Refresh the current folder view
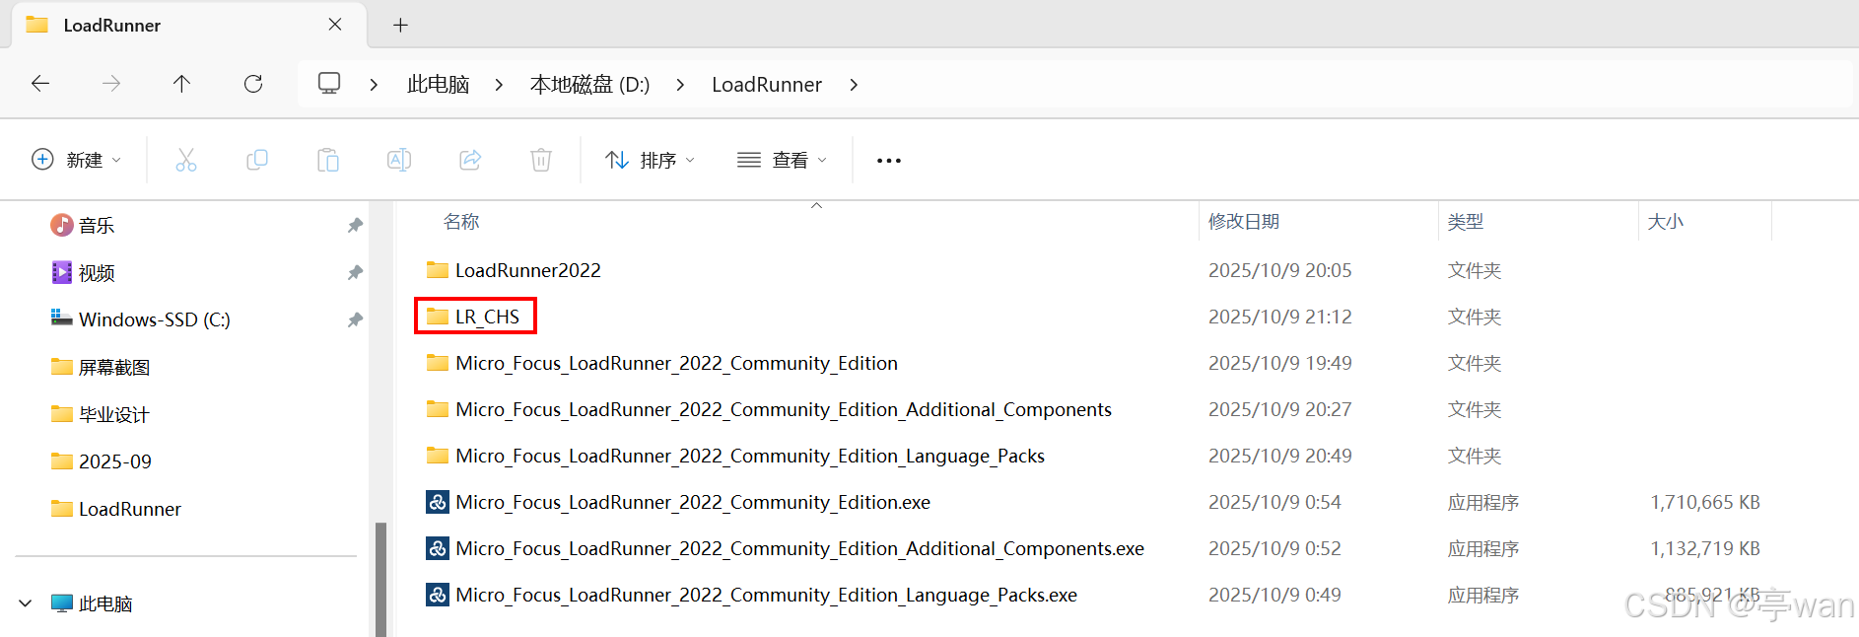This screenshot has width=1859, height=637. click(253, 84)
